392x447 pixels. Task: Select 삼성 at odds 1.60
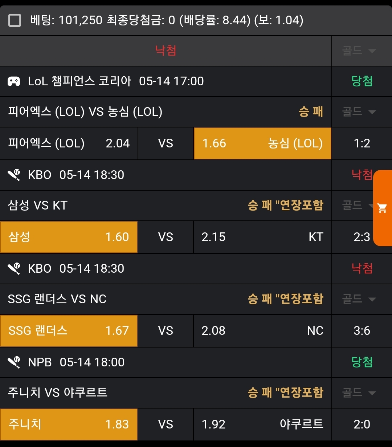tap(69, 237)
